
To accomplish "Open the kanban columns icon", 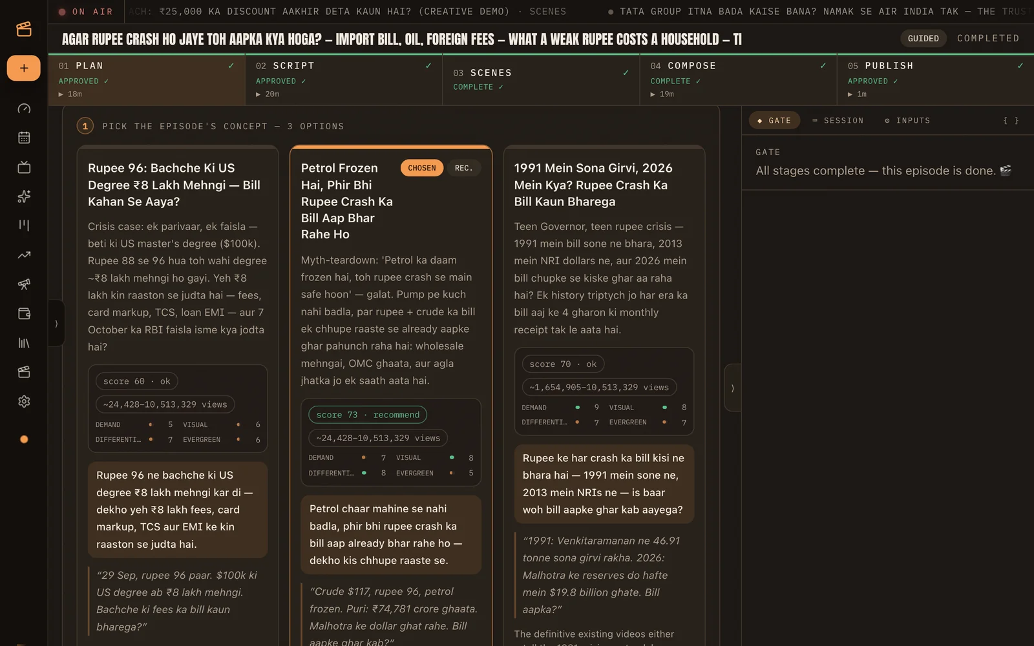I will (24, 225).
